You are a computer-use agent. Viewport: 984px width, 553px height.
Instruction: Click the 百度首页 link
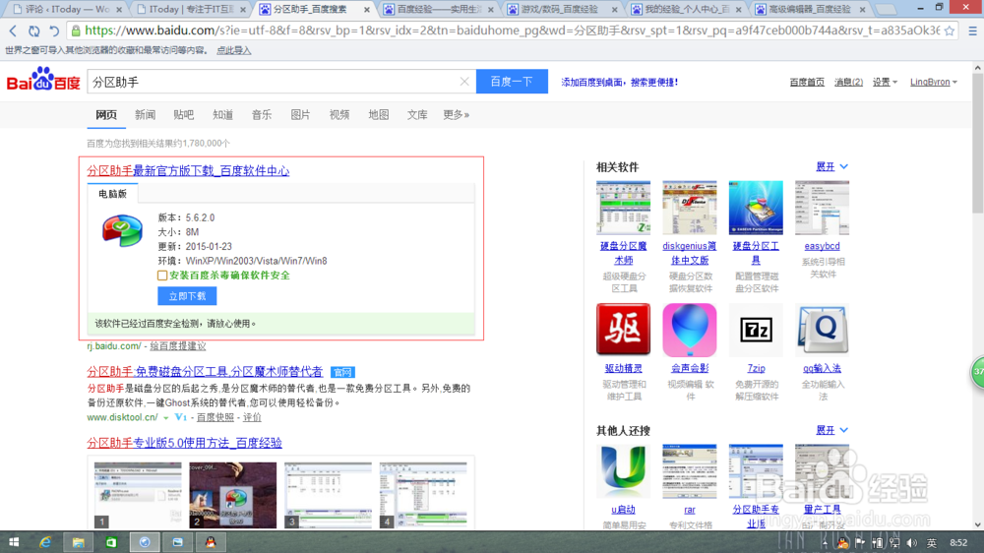(807, 82)
